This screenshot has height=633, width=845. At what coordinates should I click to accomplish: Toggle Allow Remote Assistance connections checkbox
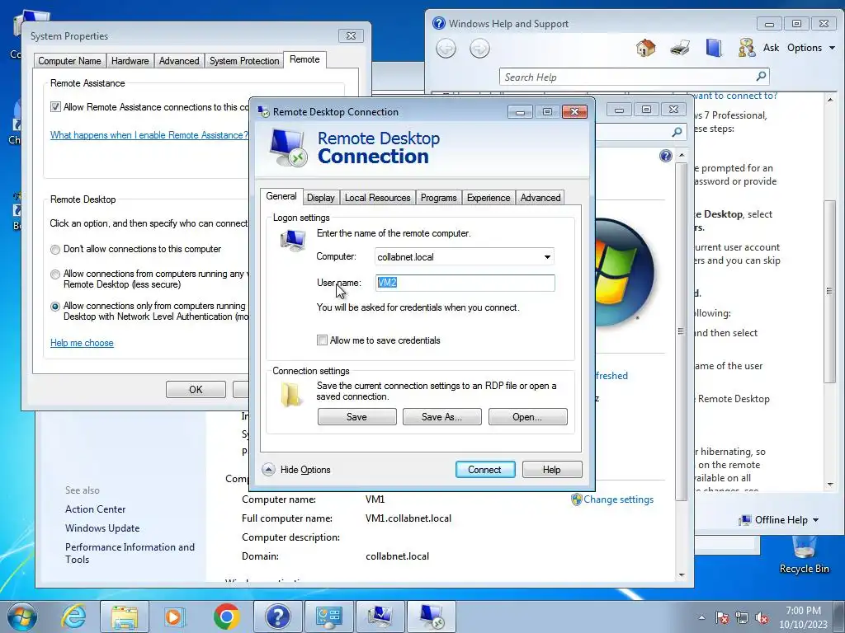point(55,107)
